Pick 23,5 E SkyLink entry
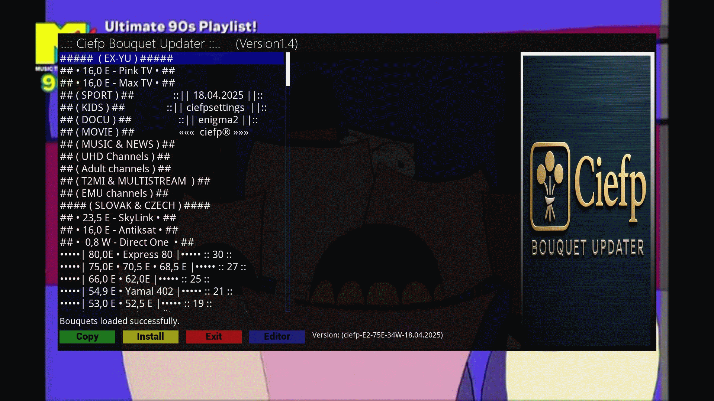The image size is (714, 401). click(118, 218)
